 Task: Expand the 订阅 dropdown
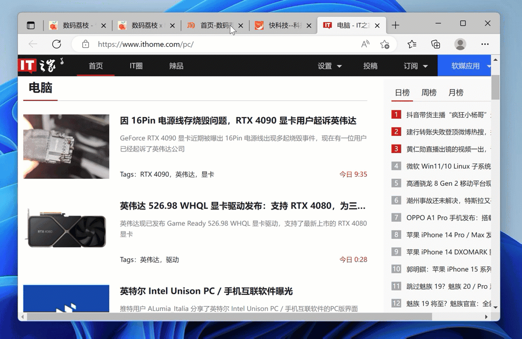click(x=416, y=66)
